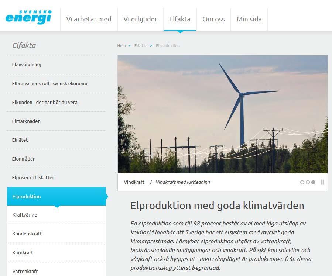Open the Vi arbetar med menu

pos(89,19)
